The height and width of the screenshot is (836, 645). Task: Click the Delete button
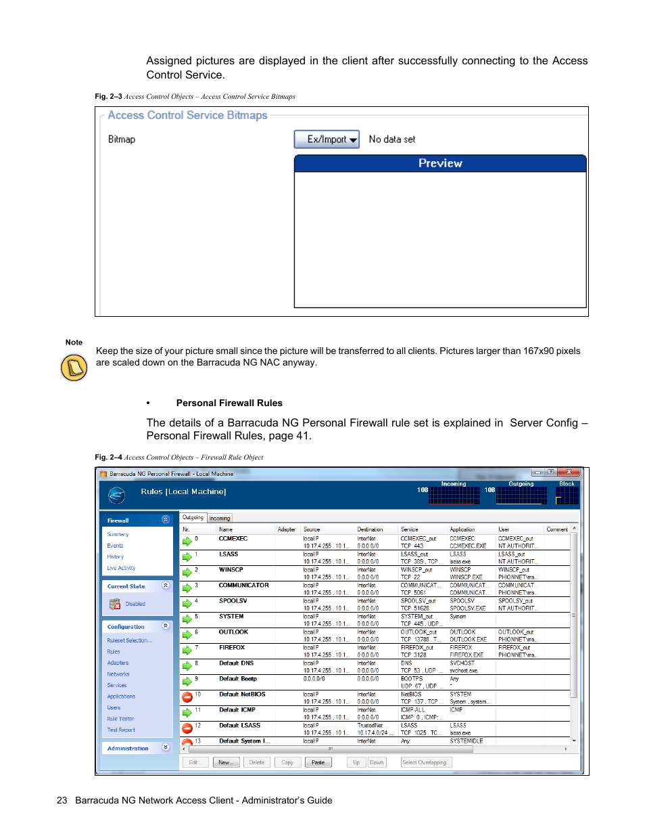pos(257,762)
